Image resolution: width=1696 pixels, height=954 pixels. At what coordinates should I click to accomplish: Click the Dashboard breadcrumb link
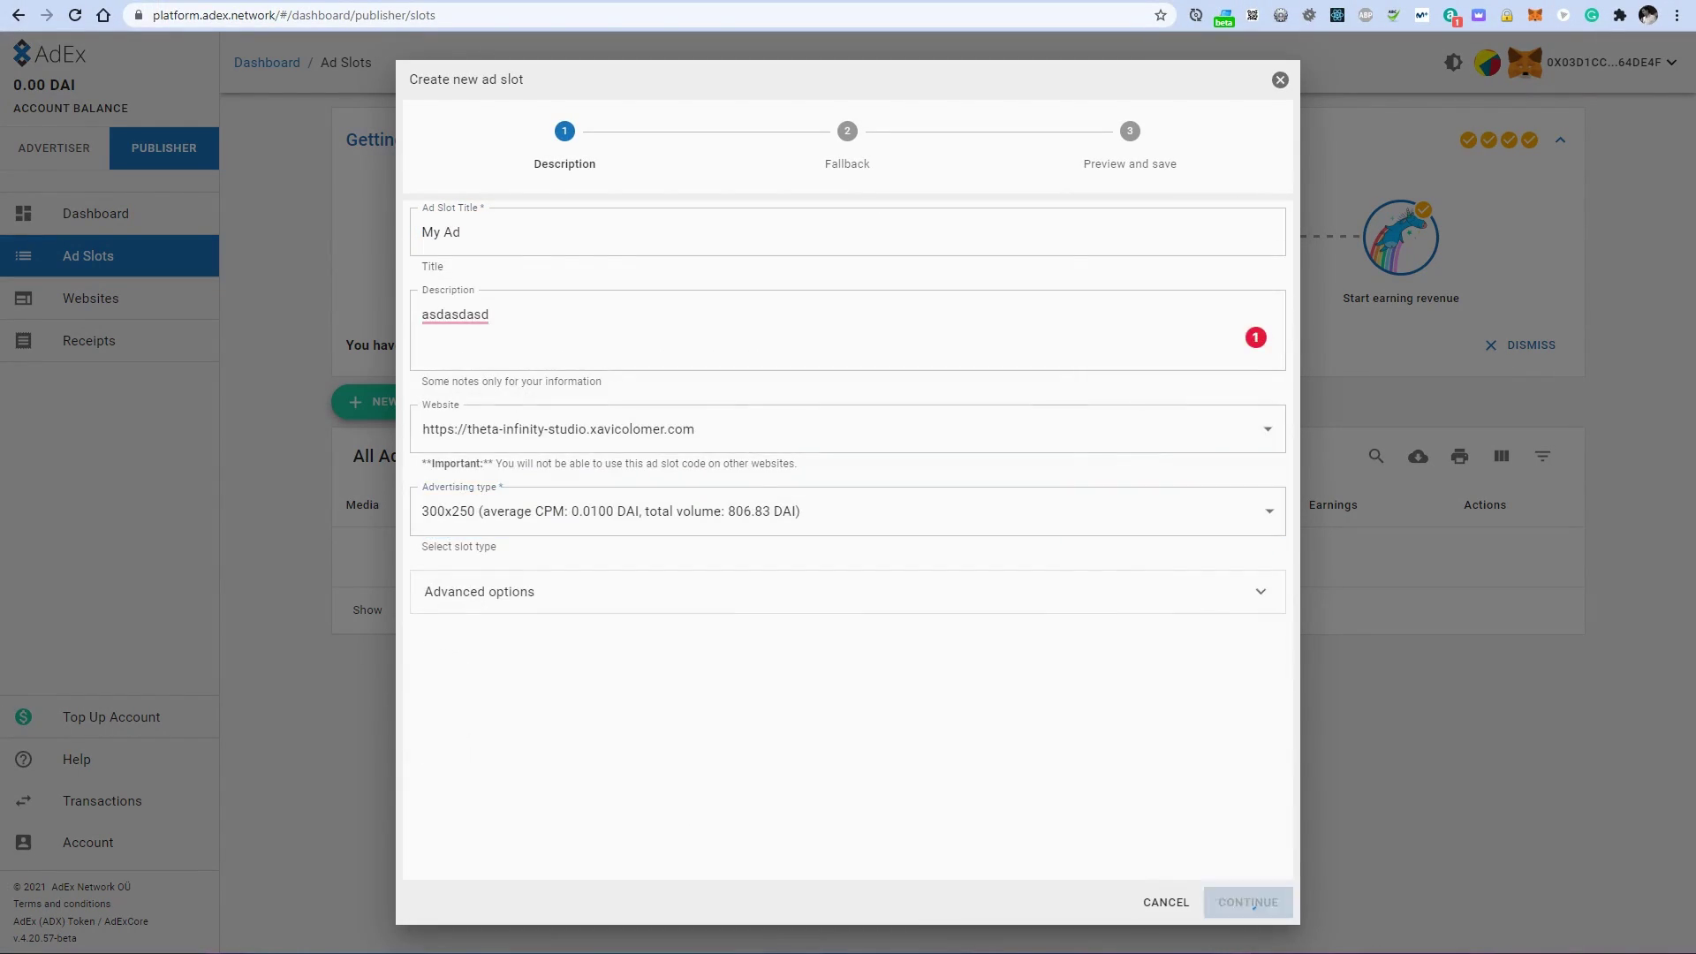(267, 63)
